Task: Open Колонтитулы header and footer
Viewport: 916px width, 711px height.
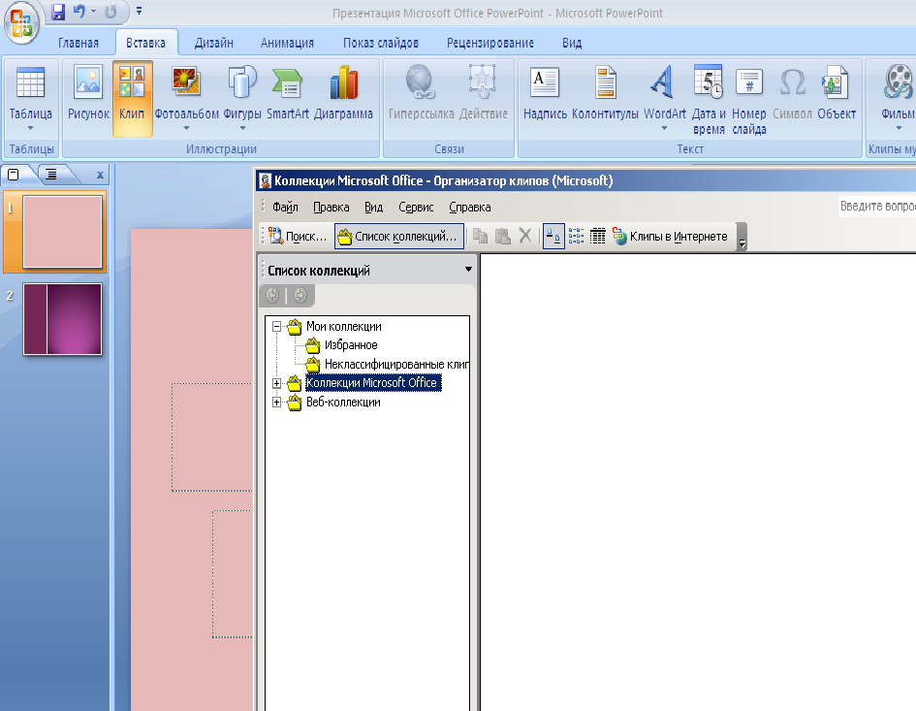Action: click(605, 93)
